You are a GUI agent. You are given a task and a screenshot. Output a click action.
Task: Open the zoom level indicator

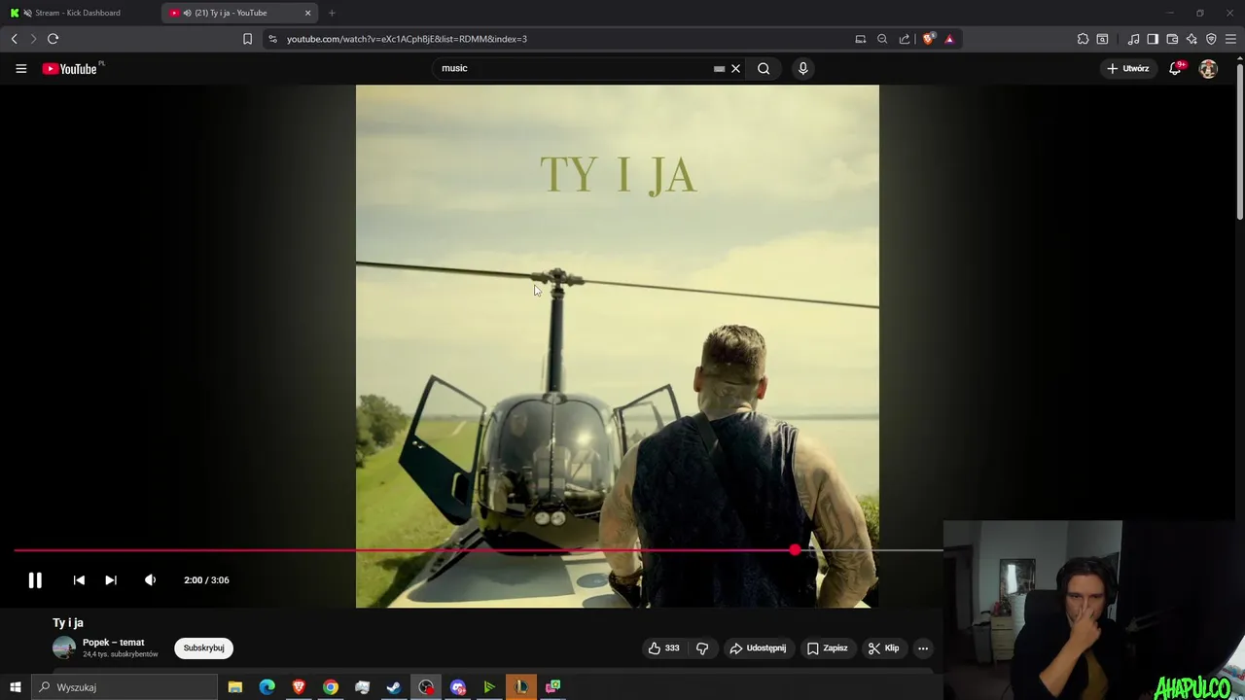click(882, 39)
